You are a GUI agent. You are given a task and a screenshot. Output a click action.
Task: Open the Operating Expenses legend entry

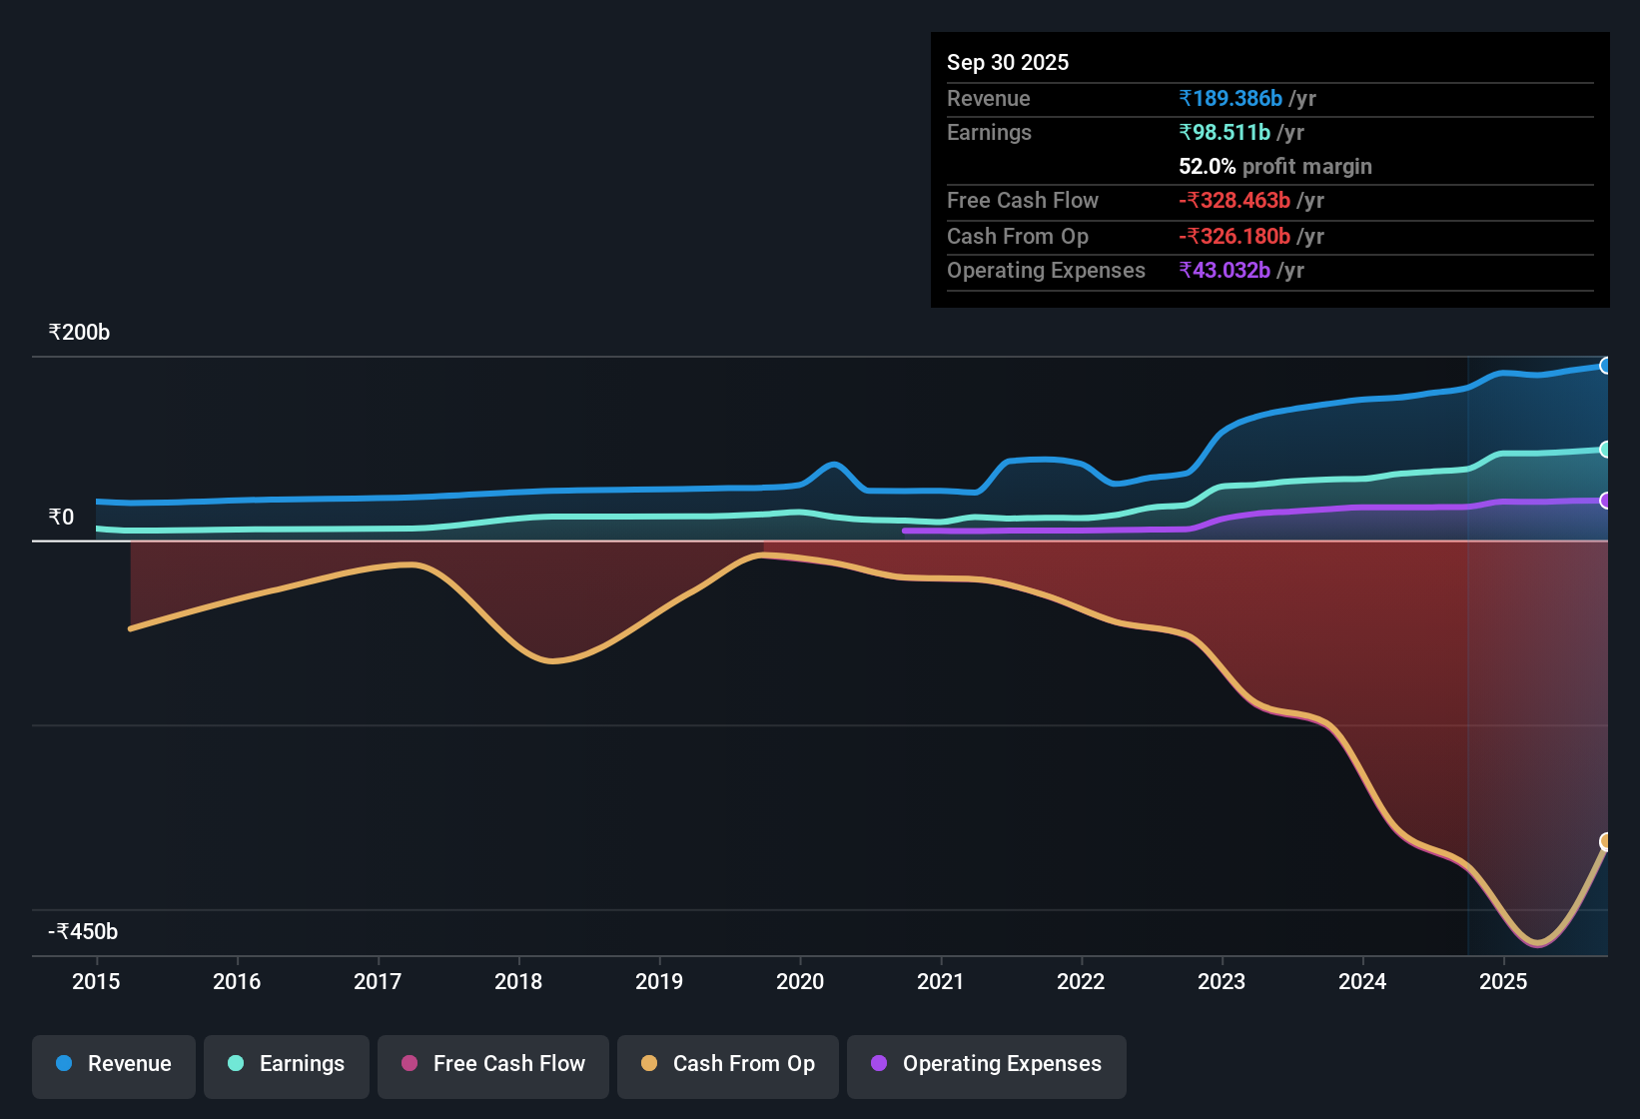click(x=986, y=1064)
